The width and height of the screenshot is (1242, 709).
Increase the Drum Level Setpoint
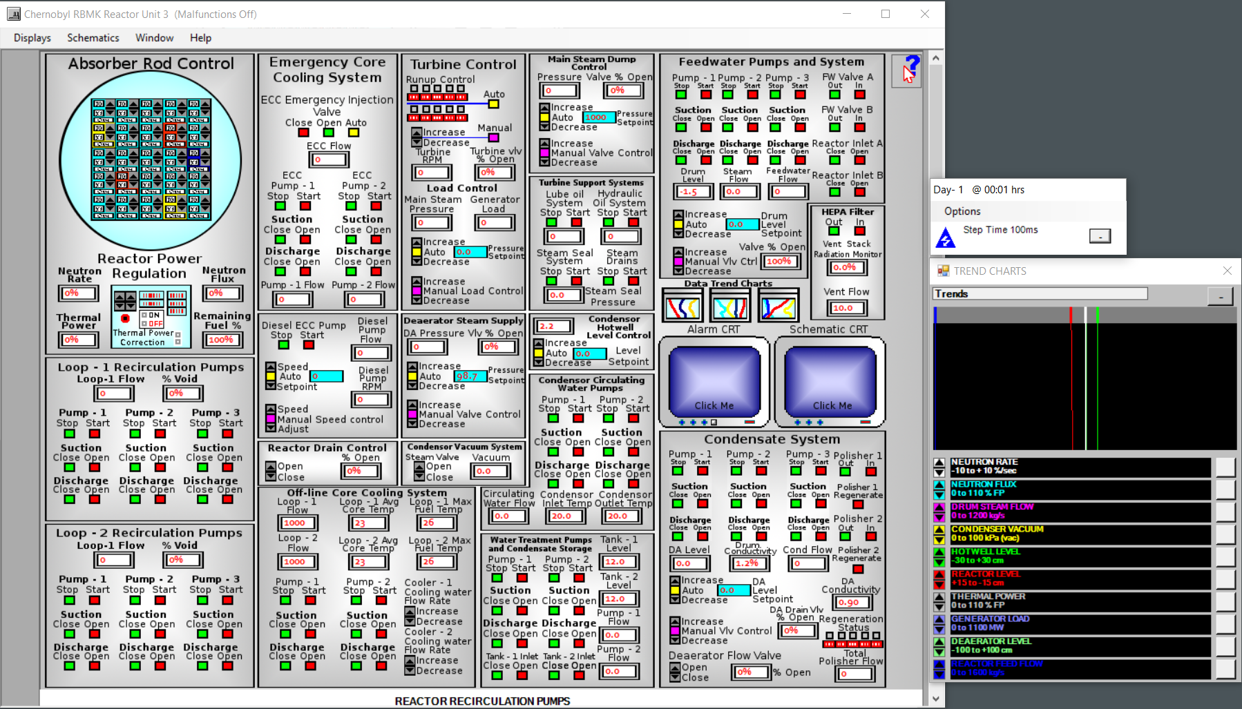click(678, 215)
